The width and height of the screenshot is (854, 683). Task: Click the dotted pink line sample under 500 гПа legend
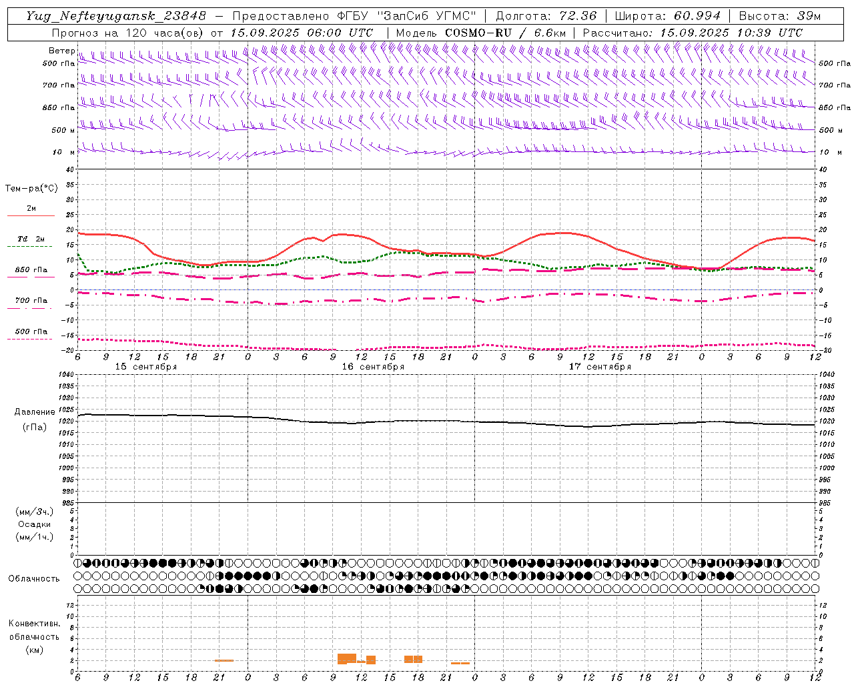(29, 339)
